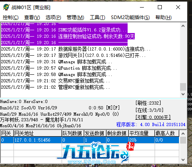Click the Run16/12 Soc0/0 Usr16/29 line
The width and height of the screenshot is (192, 167).
(x=29, y=108)
